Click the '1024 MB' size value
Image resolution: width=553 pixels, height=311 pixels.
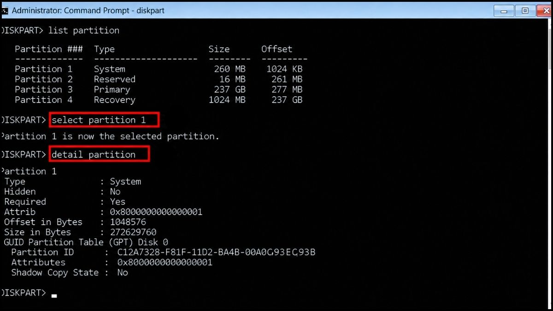pos(227,100)
